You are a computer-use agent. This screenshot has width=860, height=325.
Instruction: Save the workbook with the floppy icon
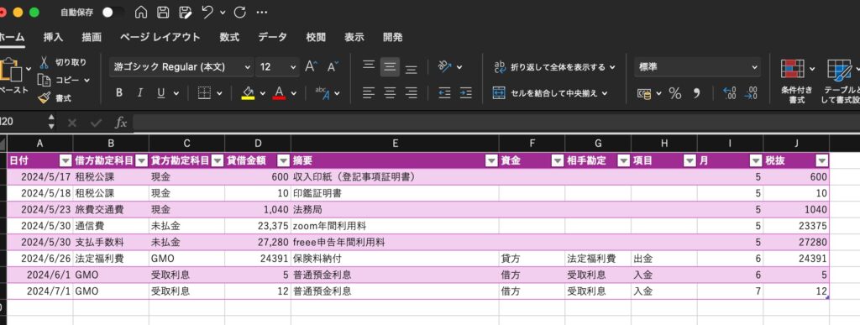click(163, 12)
